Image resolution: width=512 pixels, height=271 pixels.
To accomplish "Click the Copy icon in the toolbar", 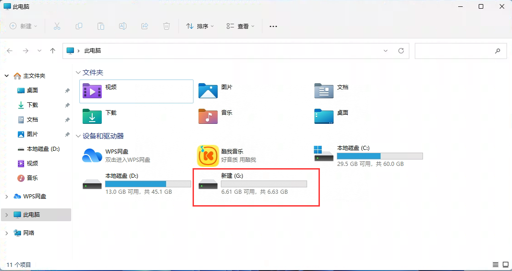I will (78, 26).
